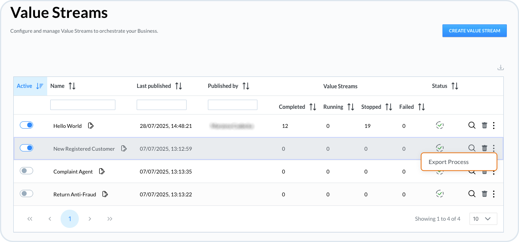Image resolution: width=519 pixels, height=242 pixels.
Task: Sort by Last published column
Action: 178,86
